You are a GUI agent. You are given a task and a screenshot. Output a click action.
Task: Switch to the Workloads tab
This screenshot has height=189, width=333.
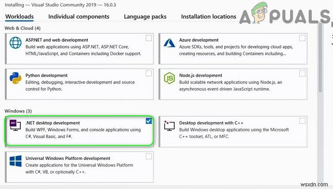(19, 16)
